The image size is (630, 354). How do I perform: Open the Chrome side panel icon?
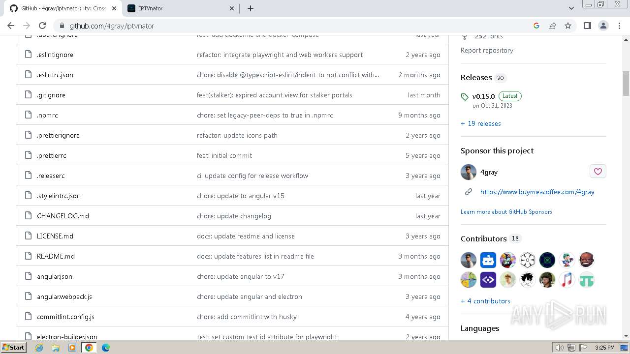pyautogui.click(x=587, y=26)
